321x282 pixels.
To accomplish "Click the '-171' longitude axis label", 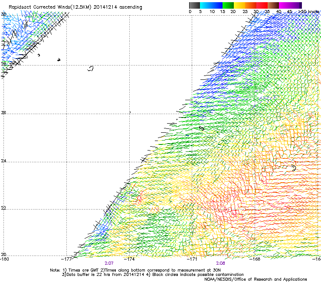I will click(192, 259).
